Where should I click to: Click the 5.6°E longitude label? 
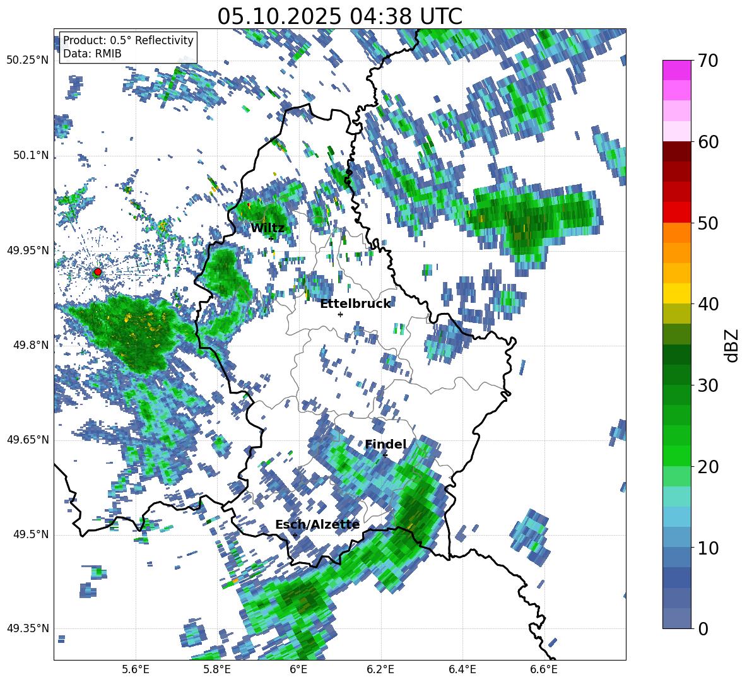coord(136,669)
